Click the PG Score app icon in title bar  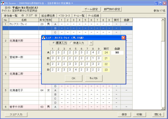pyautogui.click(x=2, y=3)
